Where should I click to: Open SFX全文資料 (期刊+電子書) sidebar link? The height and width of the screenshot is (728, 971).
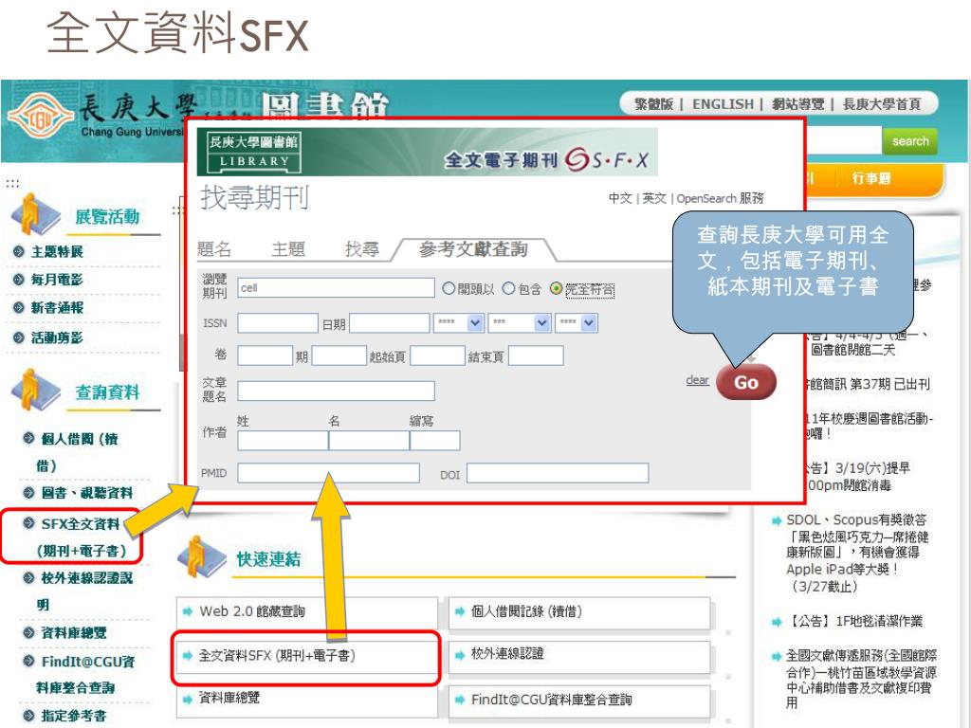(81, 537)
